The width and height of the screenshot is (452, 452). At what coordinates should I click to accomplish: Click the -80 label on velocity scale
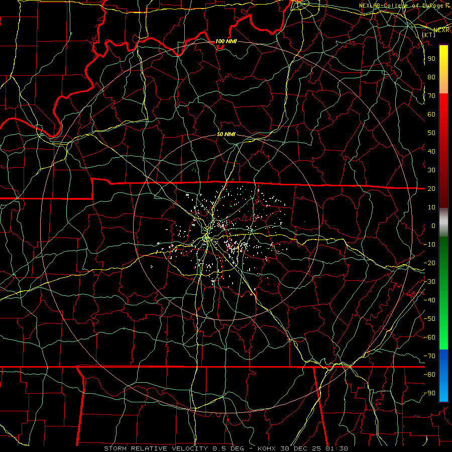(429, 375)
